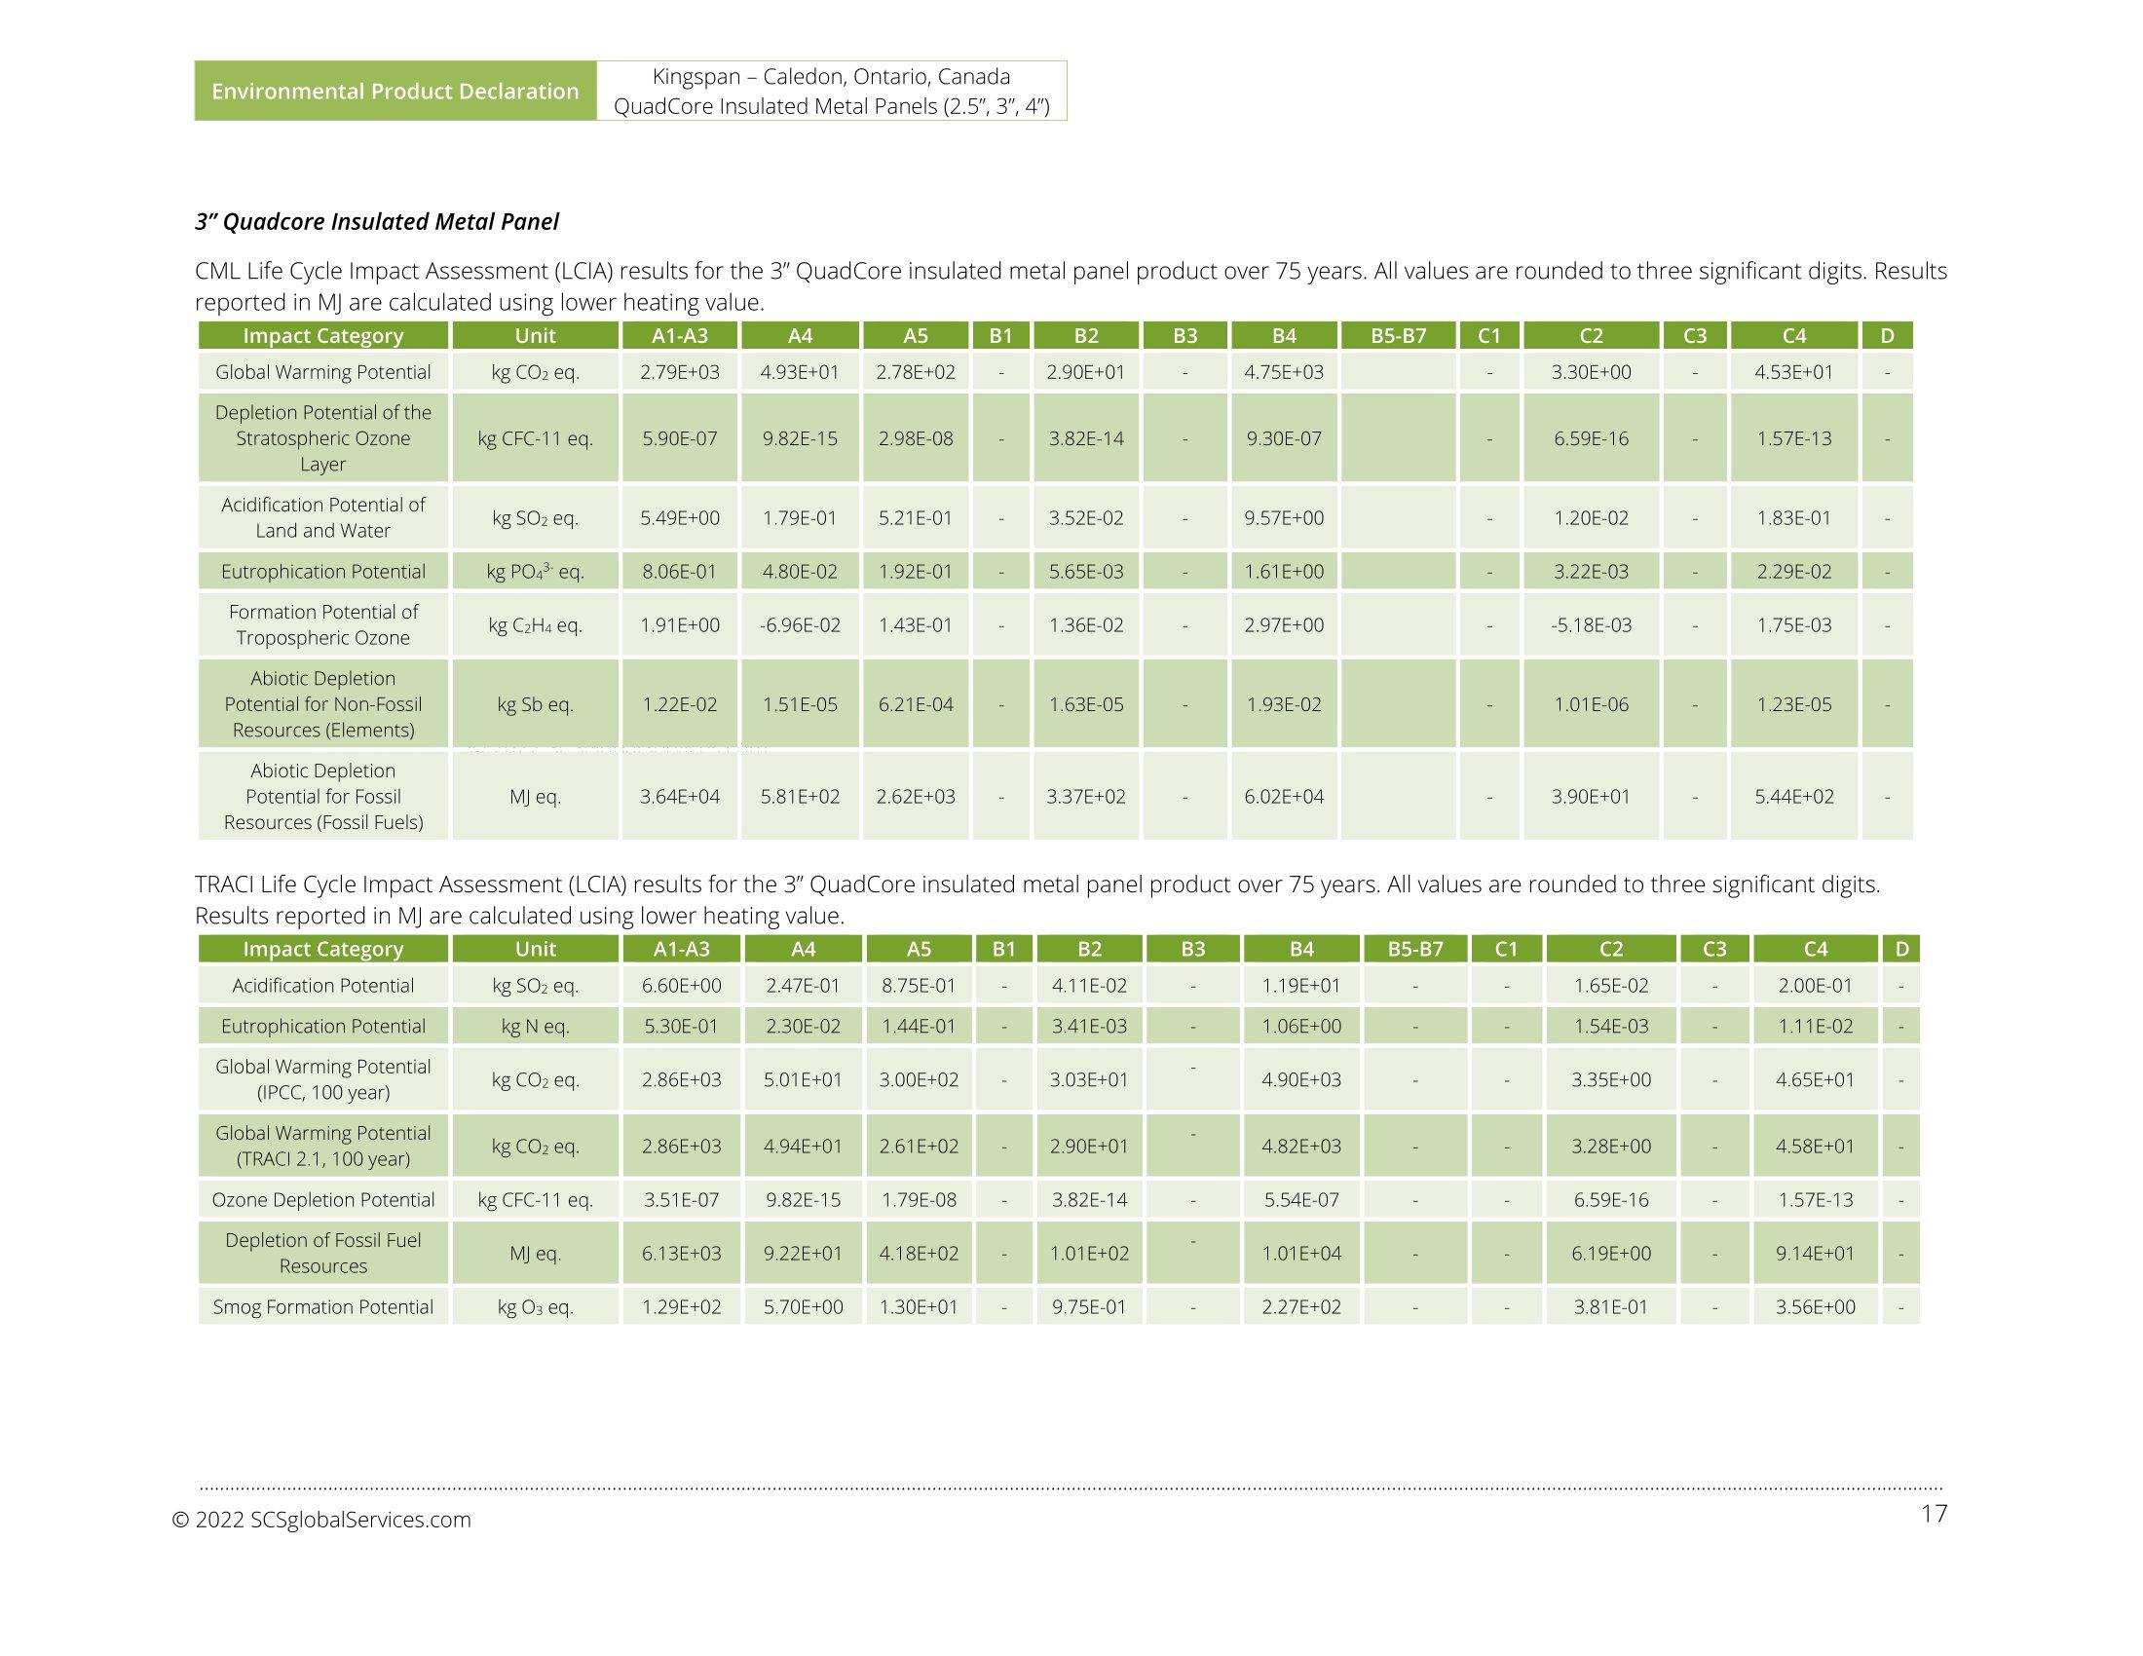Select Depletion of Fossil Fuel Resources label
Screen dimensions: 2143x1656
click(322, 1253)
